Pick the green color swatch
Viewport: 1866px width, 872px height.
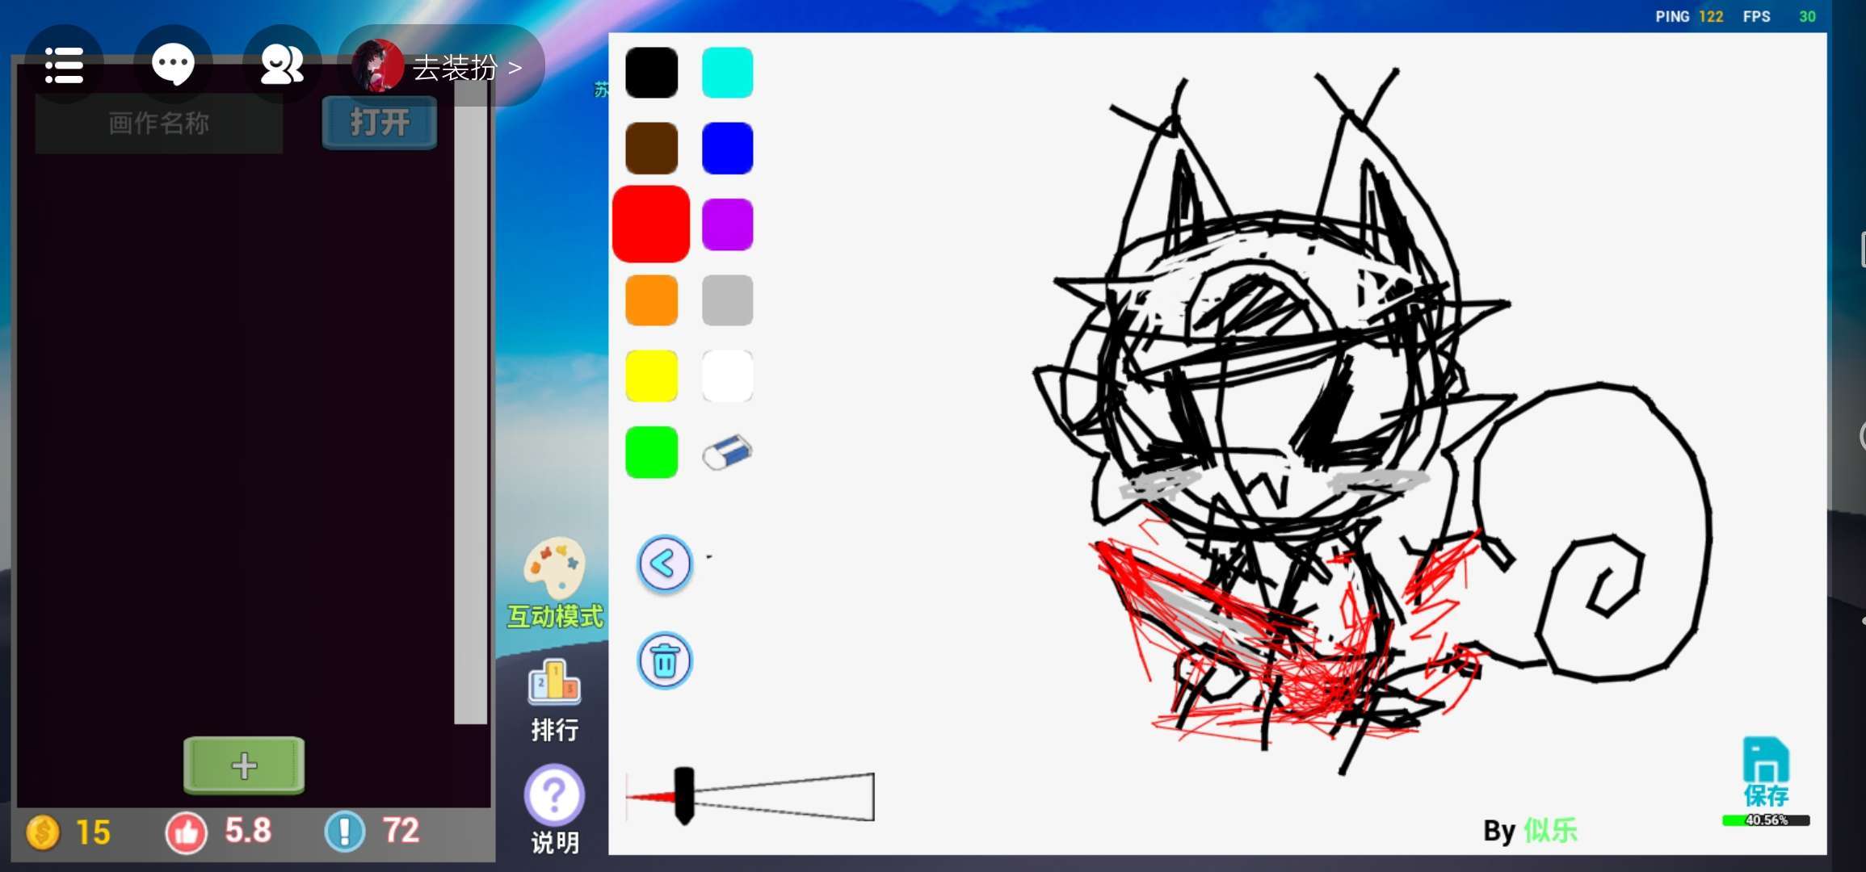coord(651,452)
